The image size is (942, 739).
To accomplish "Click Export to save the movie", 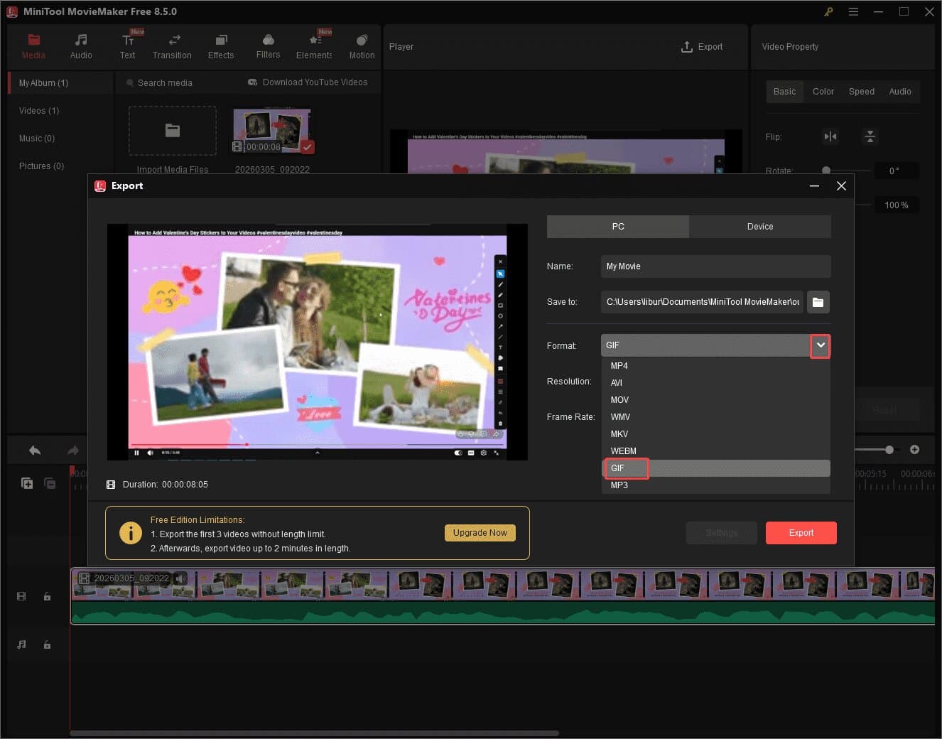I will tap(801, 532).
